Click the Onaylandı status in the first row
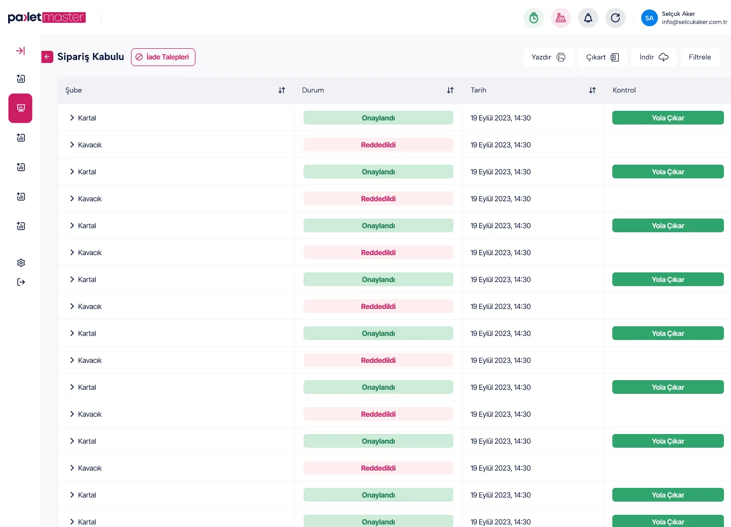Image resolution: width=731 pixels, height=527 pixels. pos(378,118)
